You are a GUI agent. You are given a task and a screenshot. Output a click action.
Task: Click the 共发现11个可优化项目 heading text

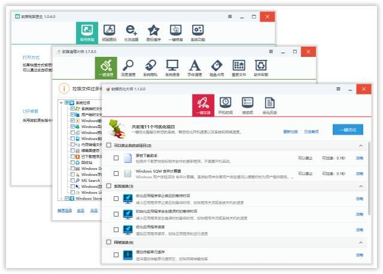click(x=153, y=127)
